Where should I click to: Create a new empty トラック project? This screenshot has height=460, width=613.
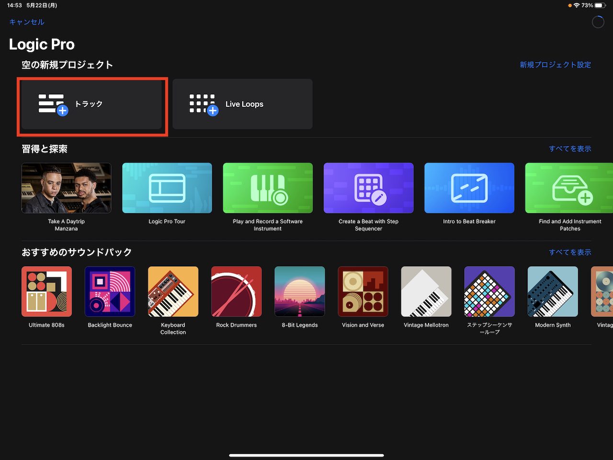point(92,104)
